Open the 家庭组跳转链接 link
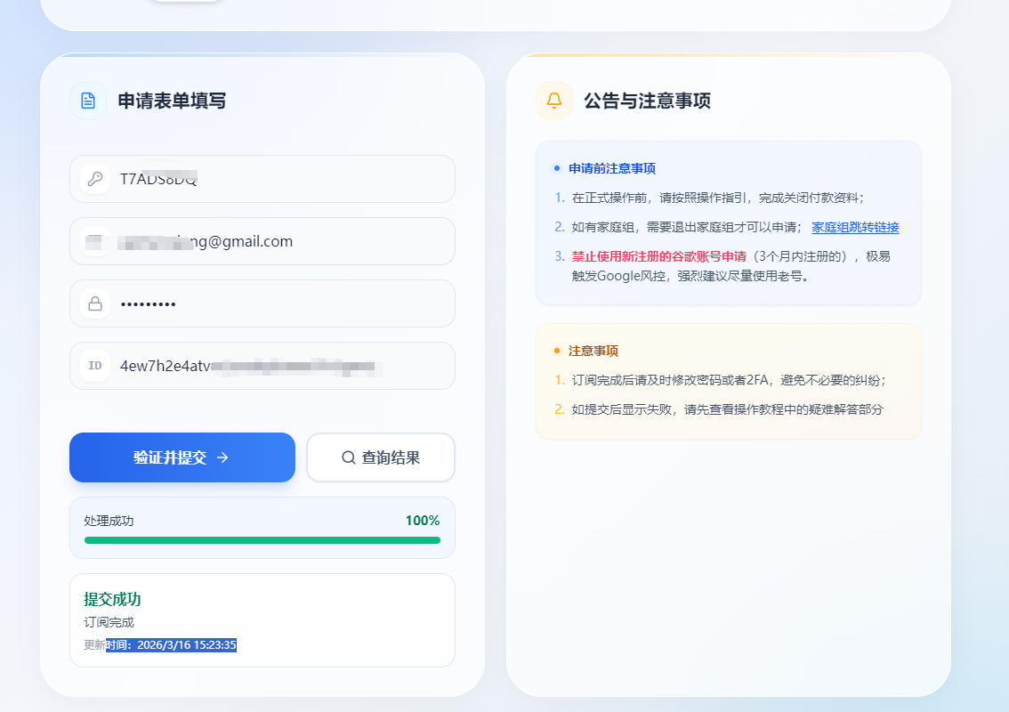This screenshot has width=1009, height=712. coord(855,227)
